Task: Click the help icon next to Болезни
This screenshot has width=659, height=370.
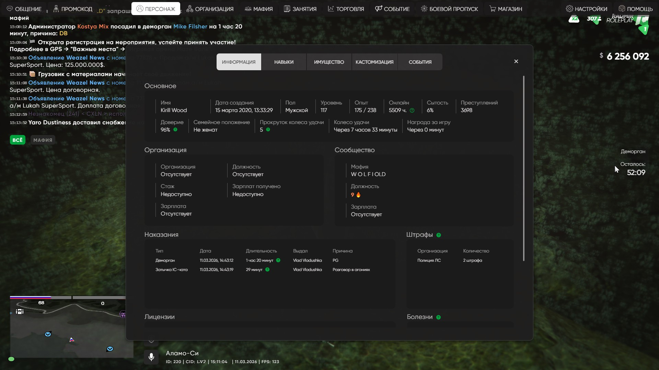Action: pos(438,317)
